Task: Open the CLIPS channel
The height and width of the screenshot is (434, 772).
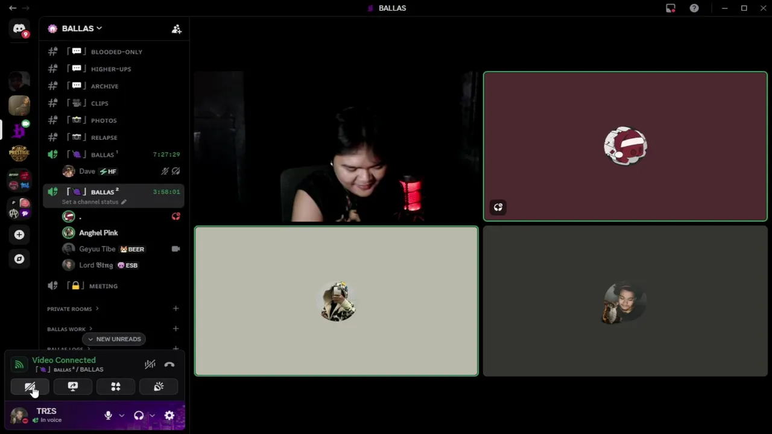Action: [113, 103]
